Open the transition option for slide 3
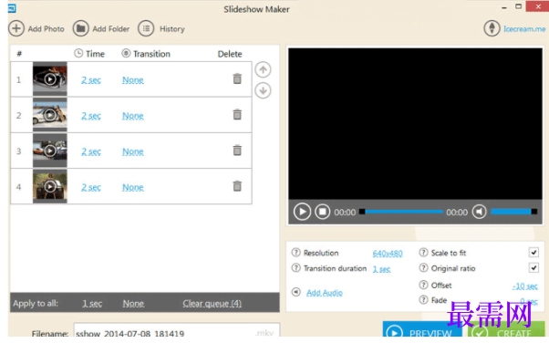 coord(133,151)
